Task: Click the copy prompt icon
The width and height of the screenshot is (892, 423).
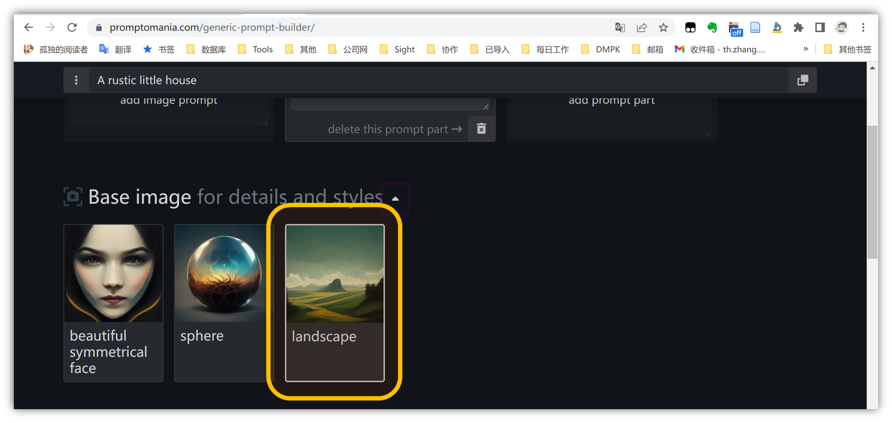Action: coord(803,80)
